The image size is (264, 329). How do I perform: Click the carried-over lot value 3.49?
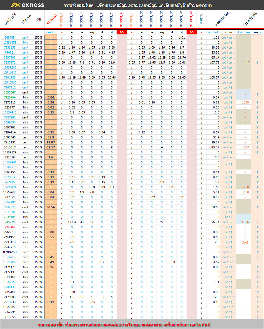click(51, 262)
